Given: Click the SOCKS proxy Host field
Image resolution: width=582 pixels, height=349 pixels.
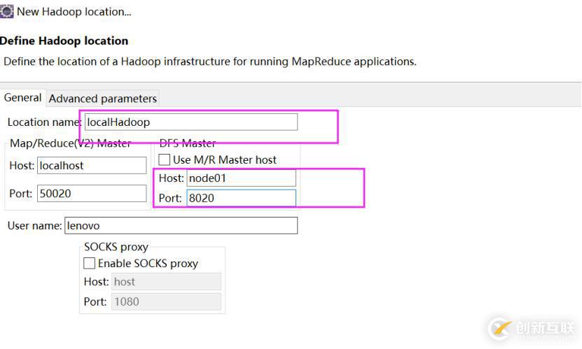Looking at the screenshot, I should click(x=166, y=282).
